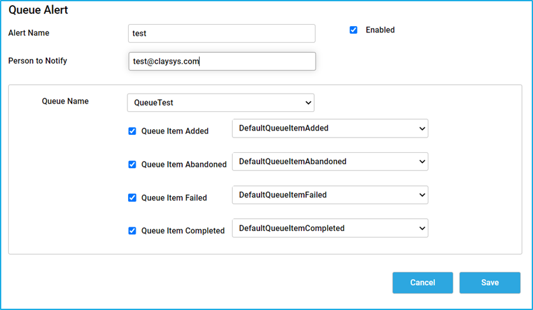Open the DefaultQueueItemAdded template dropdown

coord(330,129)
